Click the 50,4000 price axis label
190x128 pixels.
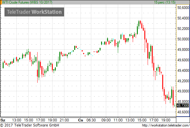[183, 18]
